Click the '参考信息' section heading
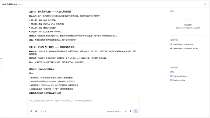This screenshot has width=210, height=118. pyautogui.click(x=174, y=68)
